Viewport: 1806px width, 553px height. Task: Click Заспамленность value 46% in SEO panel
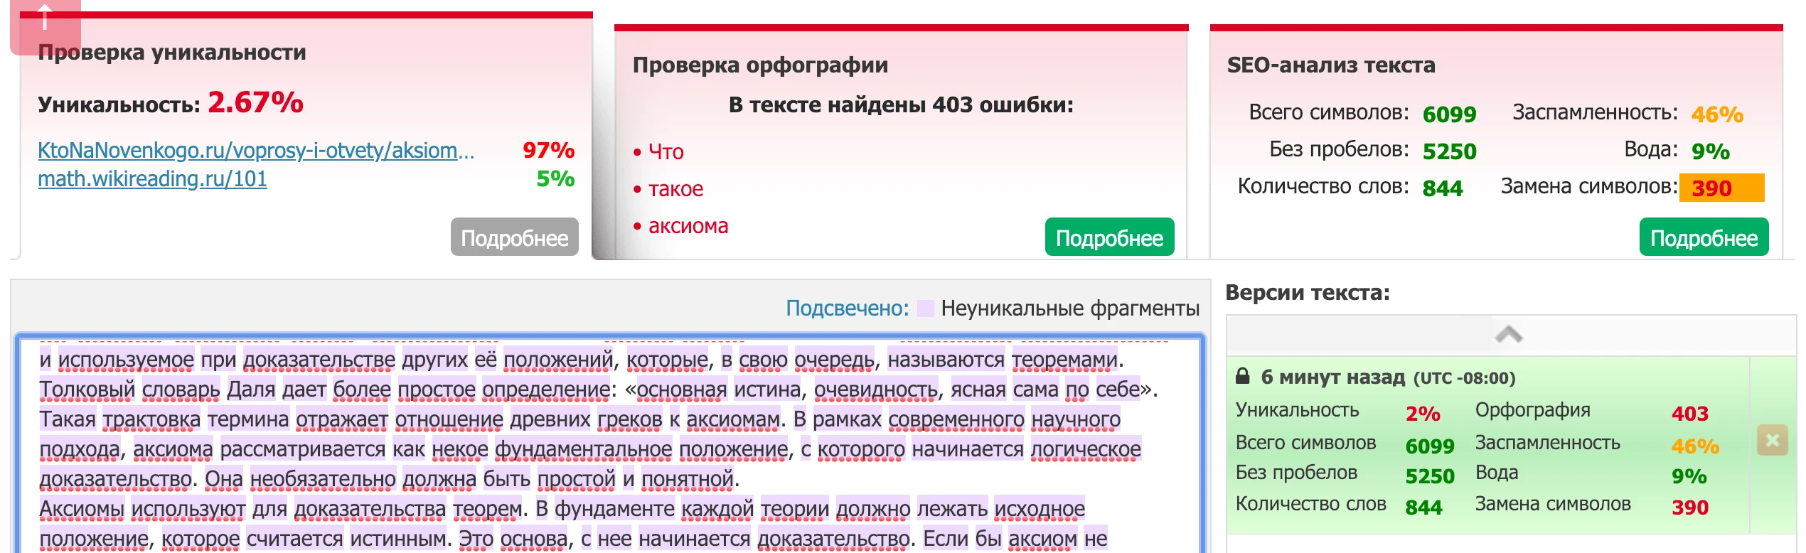click(x=1717, y=114)
